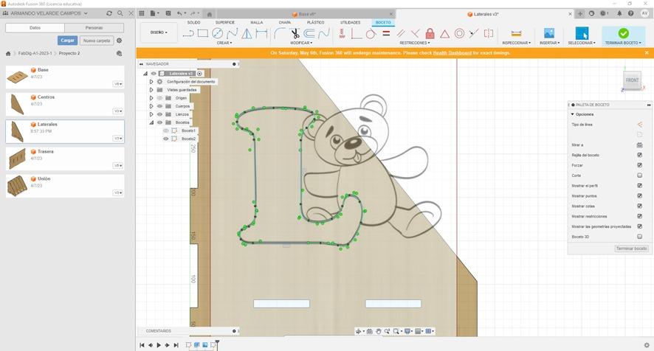Select the Rectangle sketch tool

(203, 33)
